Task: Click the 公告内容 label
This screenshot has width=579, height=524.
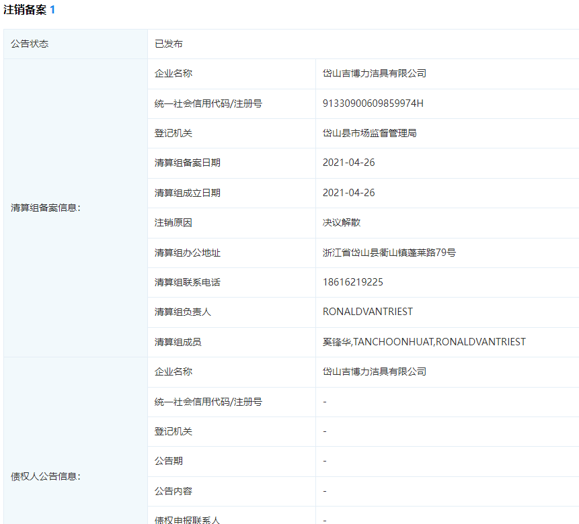Action: click(x=173, y=491)
